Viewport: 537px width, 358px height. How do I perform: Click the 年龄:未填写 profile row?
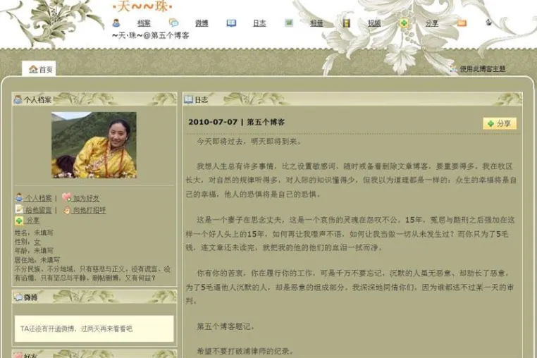point(34,251)
